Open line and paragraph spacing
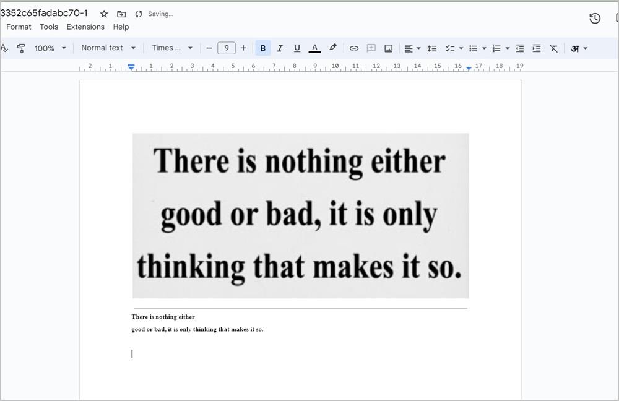This screenshot has height=401, width=619. pyautogui.click(x=432, y=48)
